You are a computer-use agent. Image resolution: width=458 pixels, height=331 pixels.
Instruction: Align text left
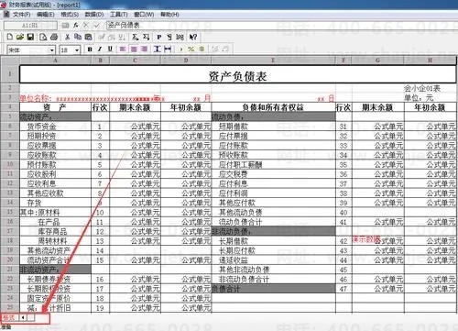point(123,49)
